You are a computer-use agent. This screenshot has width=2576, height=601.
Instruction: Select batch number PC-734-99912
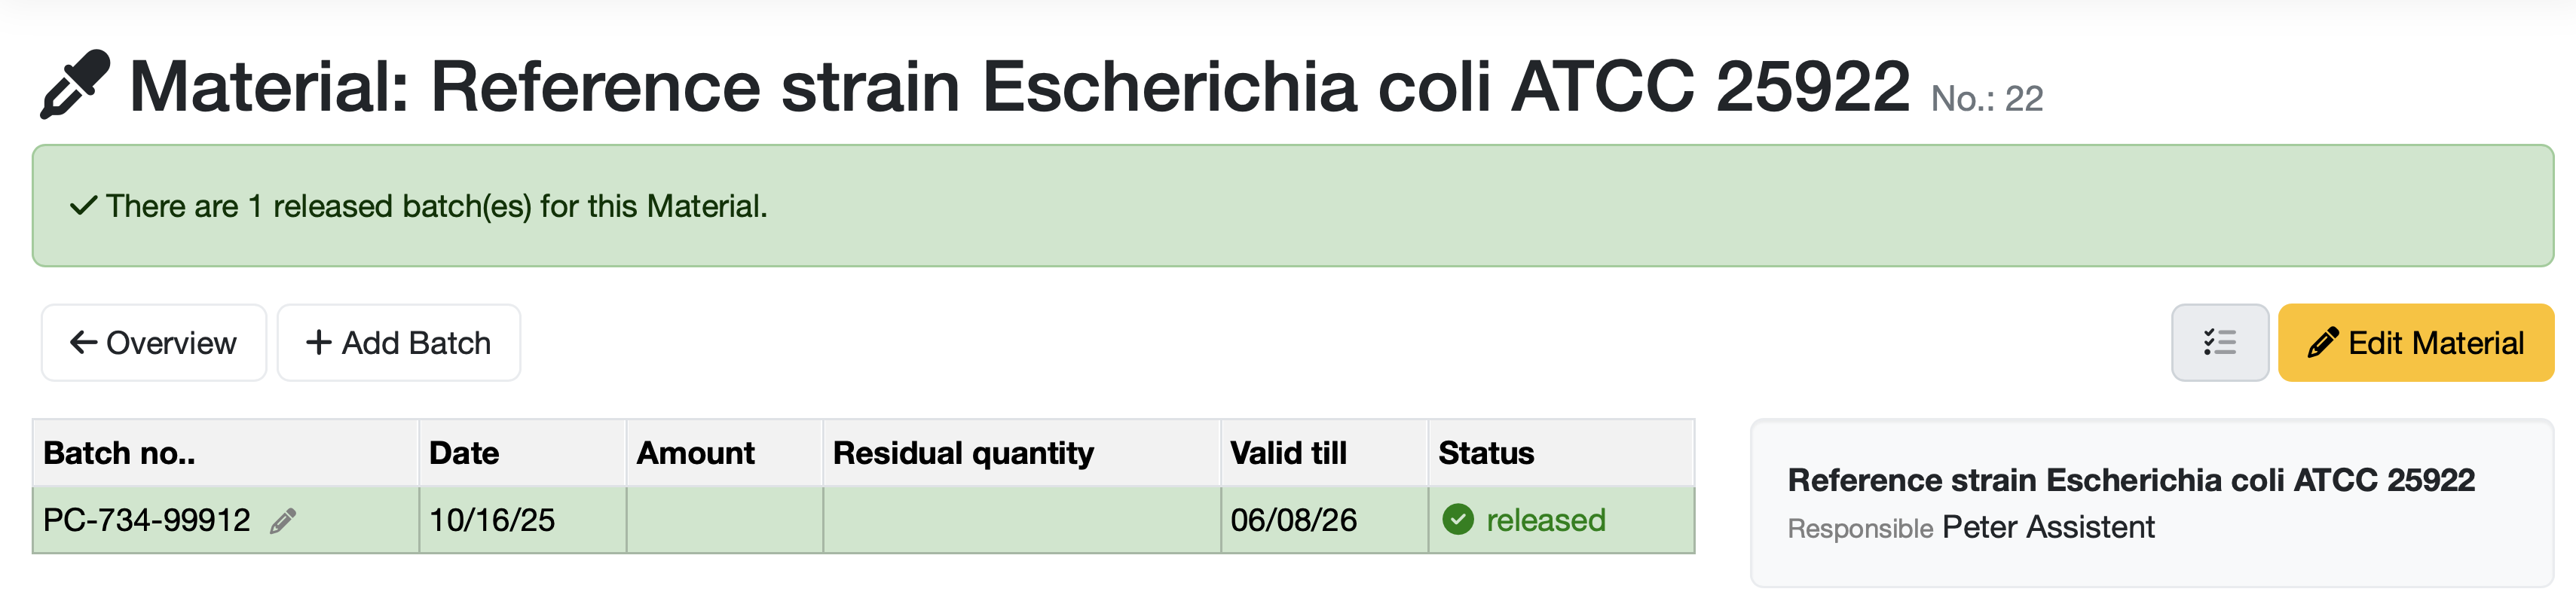[x=147, y=520]
